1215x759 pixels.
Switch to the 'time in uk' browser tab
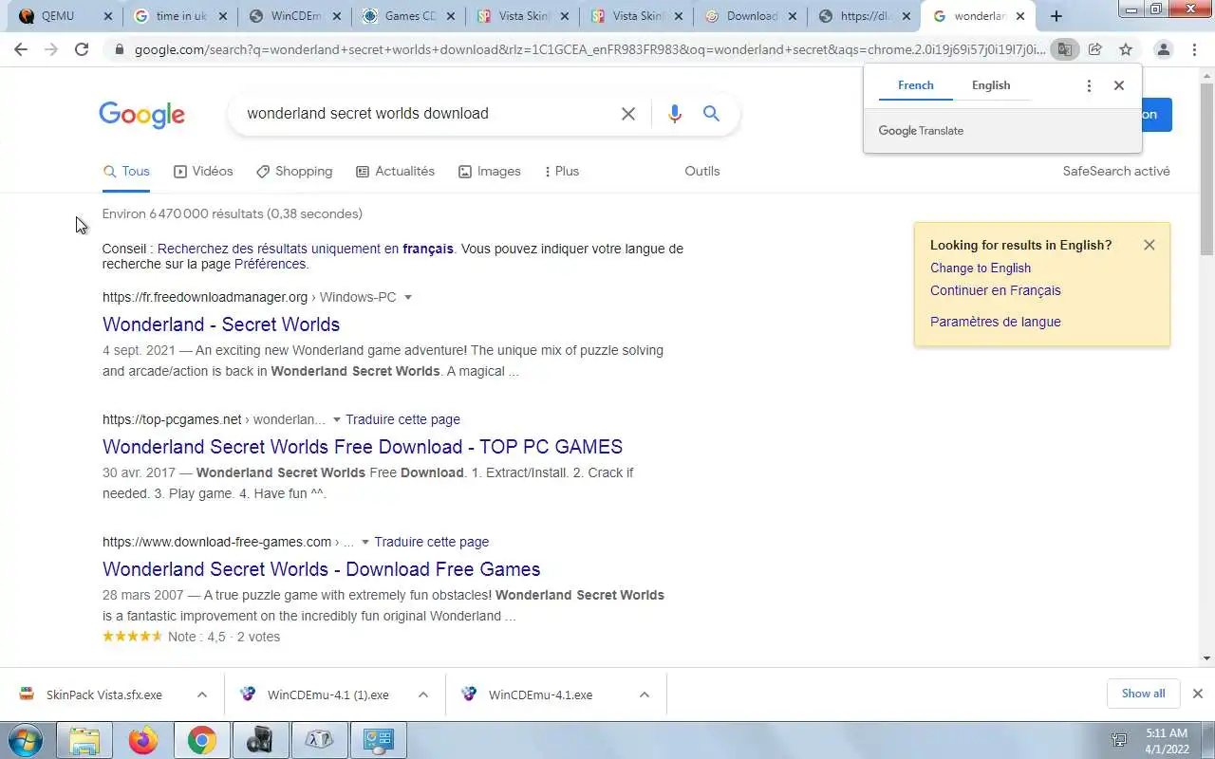click(x=180, y=16)
